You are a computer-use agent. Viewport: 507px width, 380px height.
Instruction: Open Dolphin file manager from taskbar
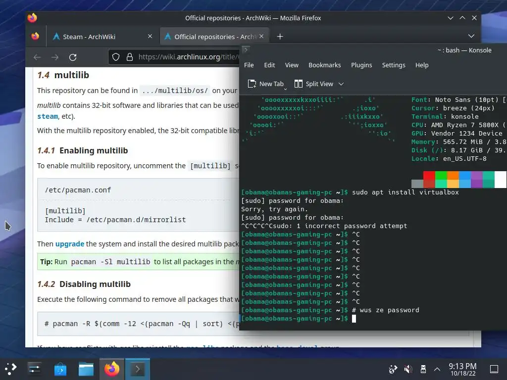[86, 369]
